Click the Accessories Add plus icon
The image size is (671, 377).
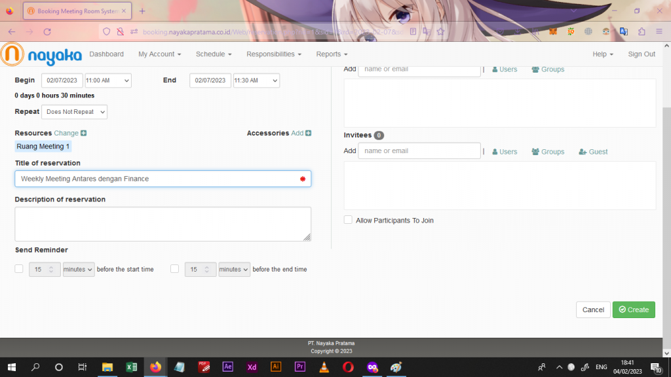tap(308, 134)
